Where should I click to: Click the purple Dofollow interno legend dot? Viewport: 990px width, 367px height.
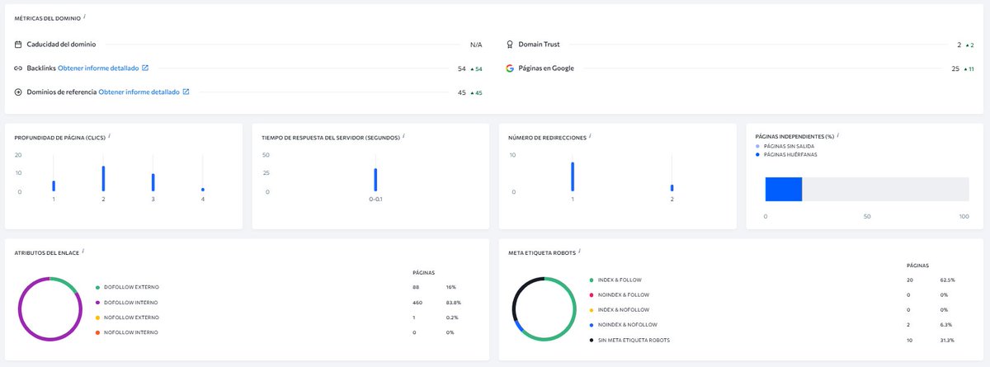[x=98, y=303]
